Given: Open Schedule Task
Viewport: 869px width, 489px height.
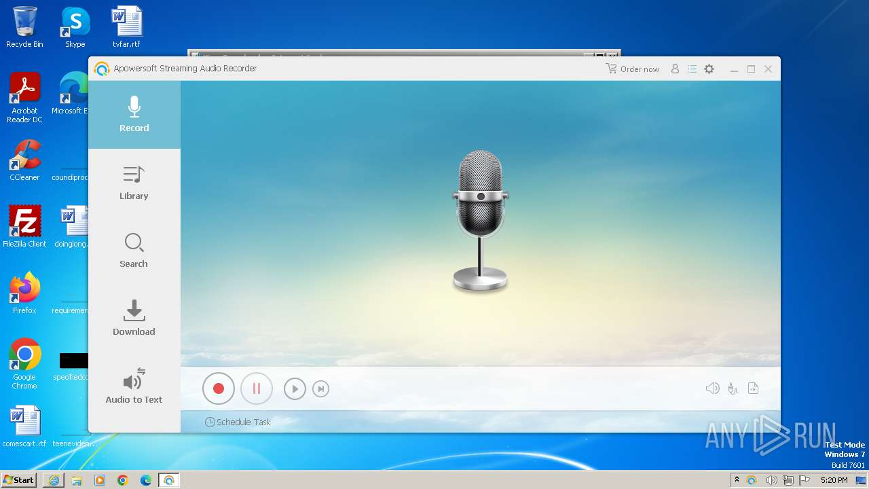Looking at the screenshot, I should [238, 422].
